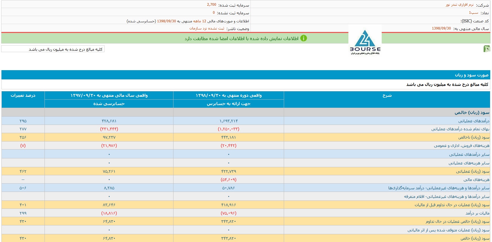The height and width of the screenshot is (242, 492).
Task: Click the green info icon in banner
Action: [304, 38]
